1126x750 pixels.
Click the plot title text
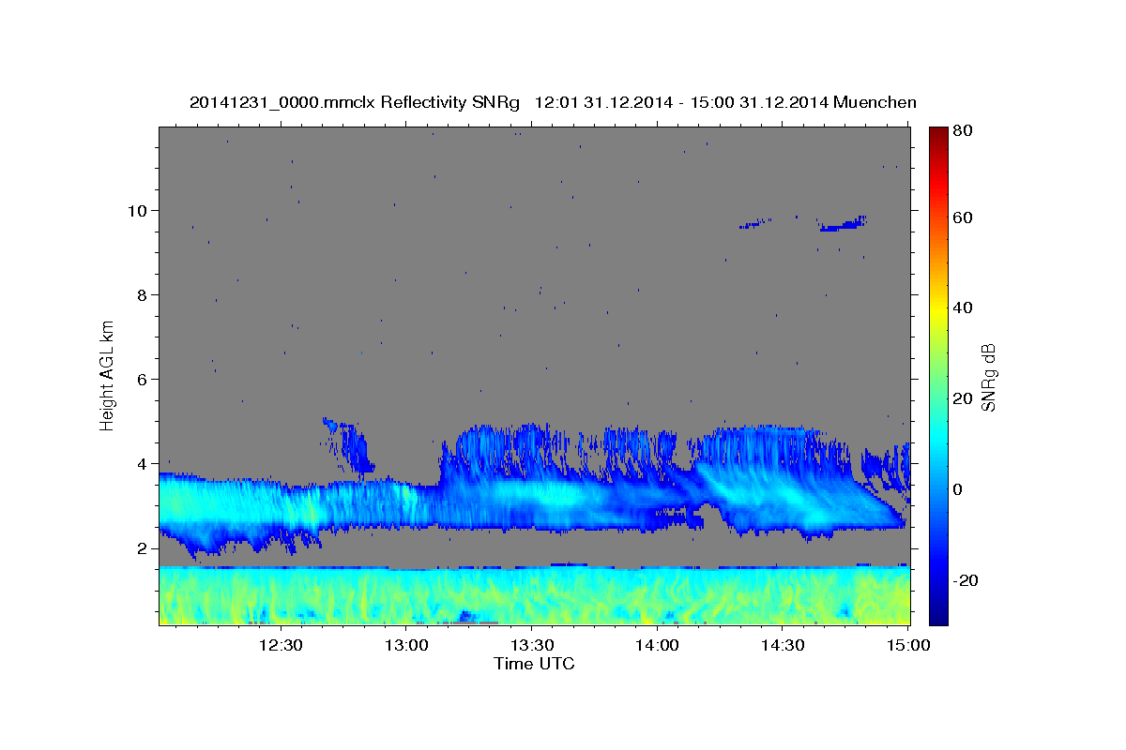click(x=553, y=102)
